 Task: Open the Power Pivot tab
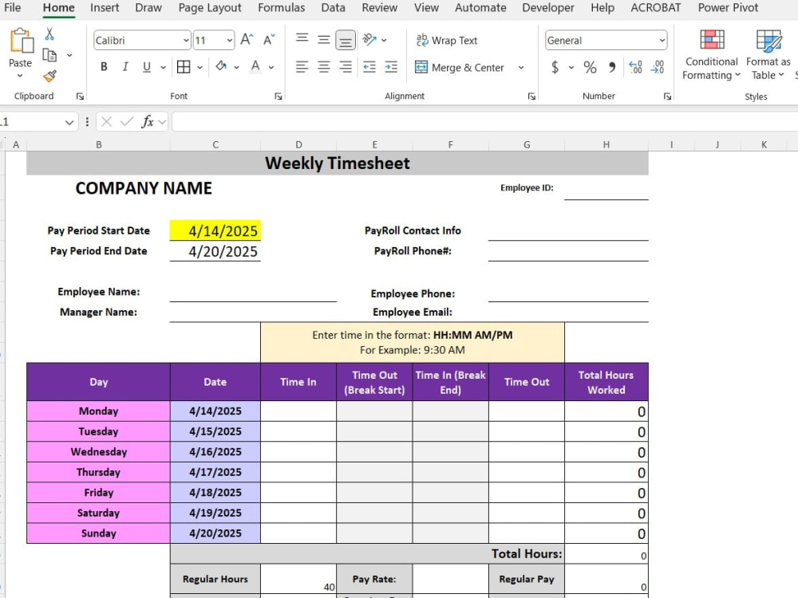coord(728,8)
